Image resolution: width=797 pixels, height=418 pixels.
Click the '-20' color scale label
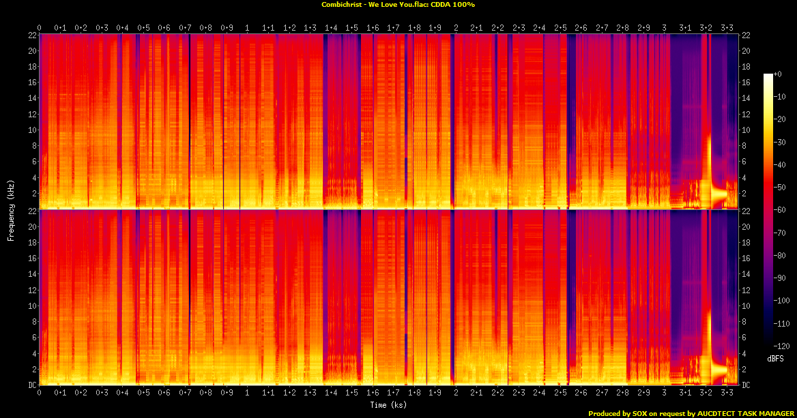[x=780, y=119]
